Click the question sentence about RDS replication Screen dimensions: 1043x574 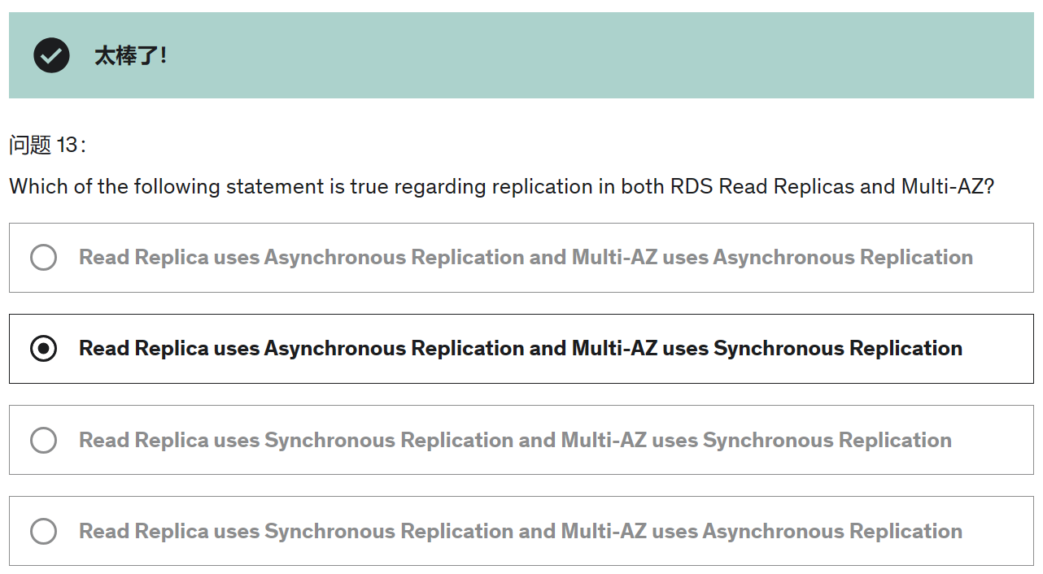click(x=501, y=187)
